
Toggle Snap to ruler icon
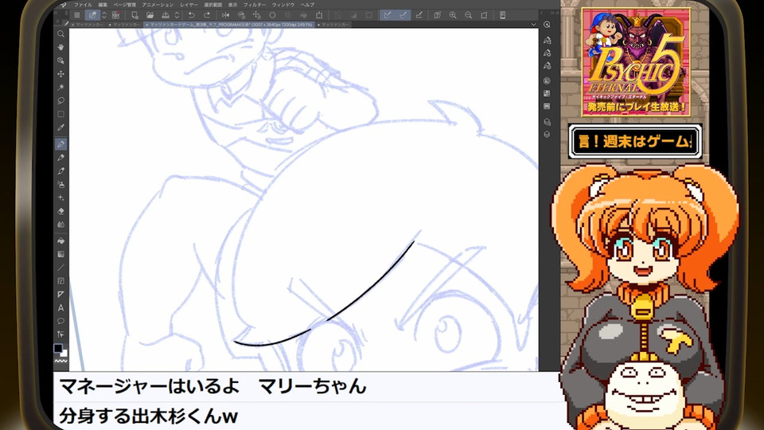(388, 15)
